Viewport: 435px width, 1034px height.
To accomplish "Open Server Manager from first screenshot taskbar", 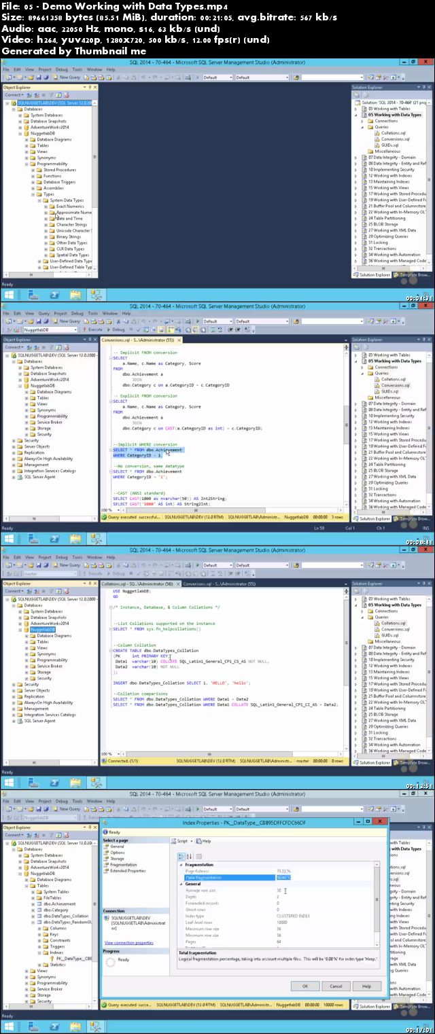I will [32, 295].
